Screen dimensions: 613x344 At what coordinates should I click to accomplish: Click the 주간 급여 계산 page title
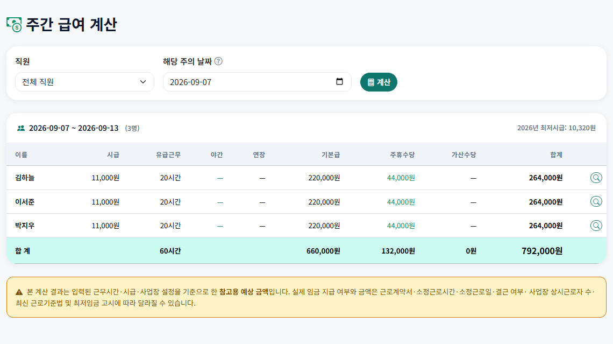(x=71, y=24)
